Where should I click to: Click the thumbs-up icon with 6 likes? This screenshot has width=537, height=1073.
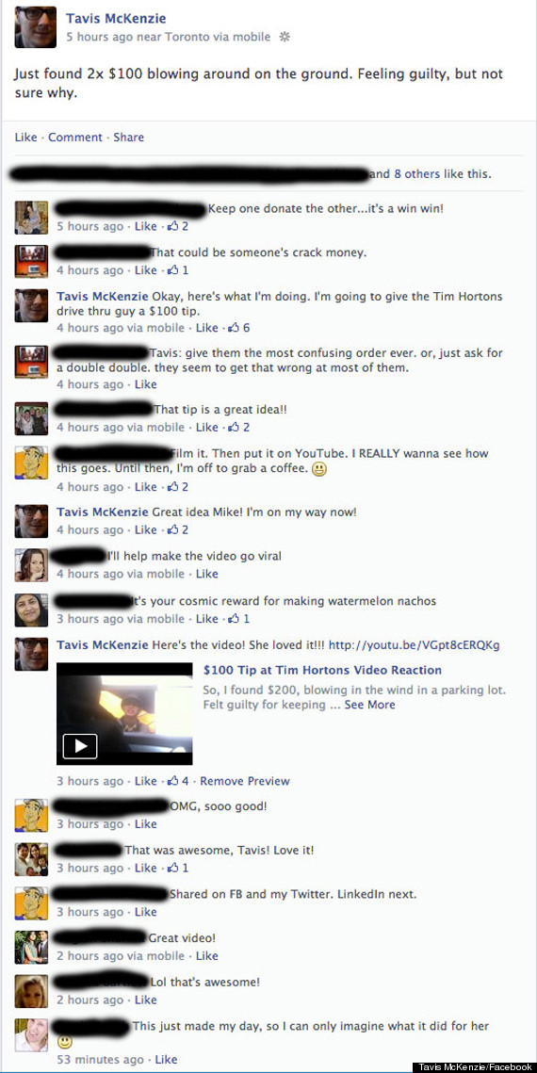coord(234,328)
